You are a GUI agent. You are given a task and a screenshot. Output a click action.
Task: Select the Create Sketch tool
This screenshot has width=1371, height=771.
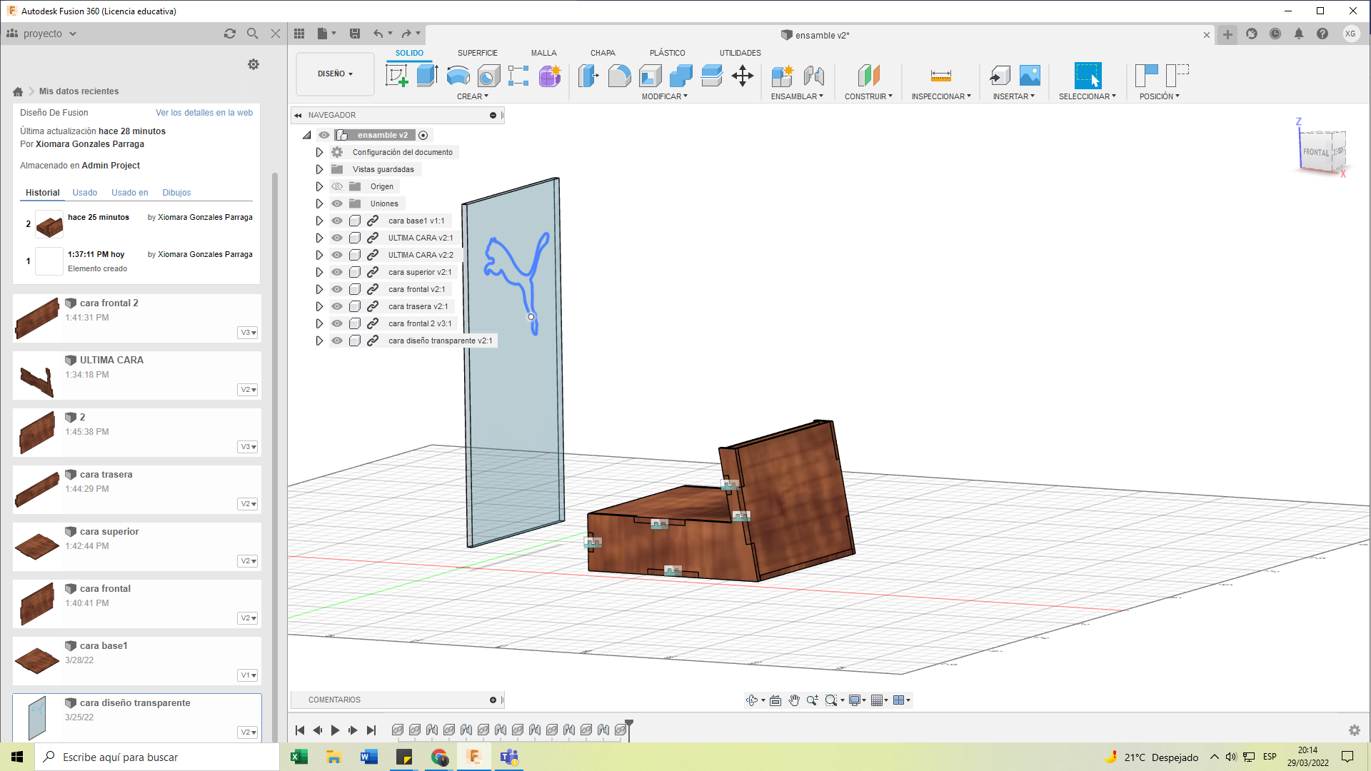click(x=396, y=75)
